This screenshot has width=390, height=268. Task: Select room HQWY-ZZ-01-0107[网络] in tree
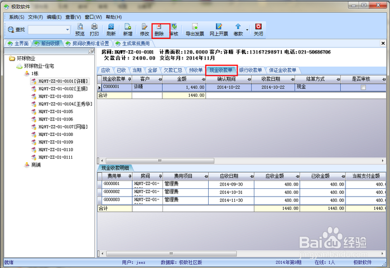pyautogui.click(x=63, y=126)
